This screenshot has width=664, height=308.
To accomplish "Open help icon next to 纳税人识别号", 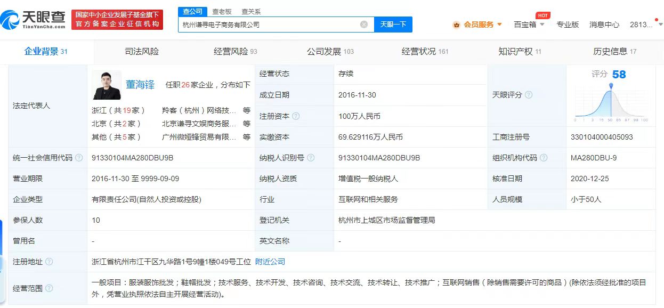I will pyautogui.click(x=311, y=158).
